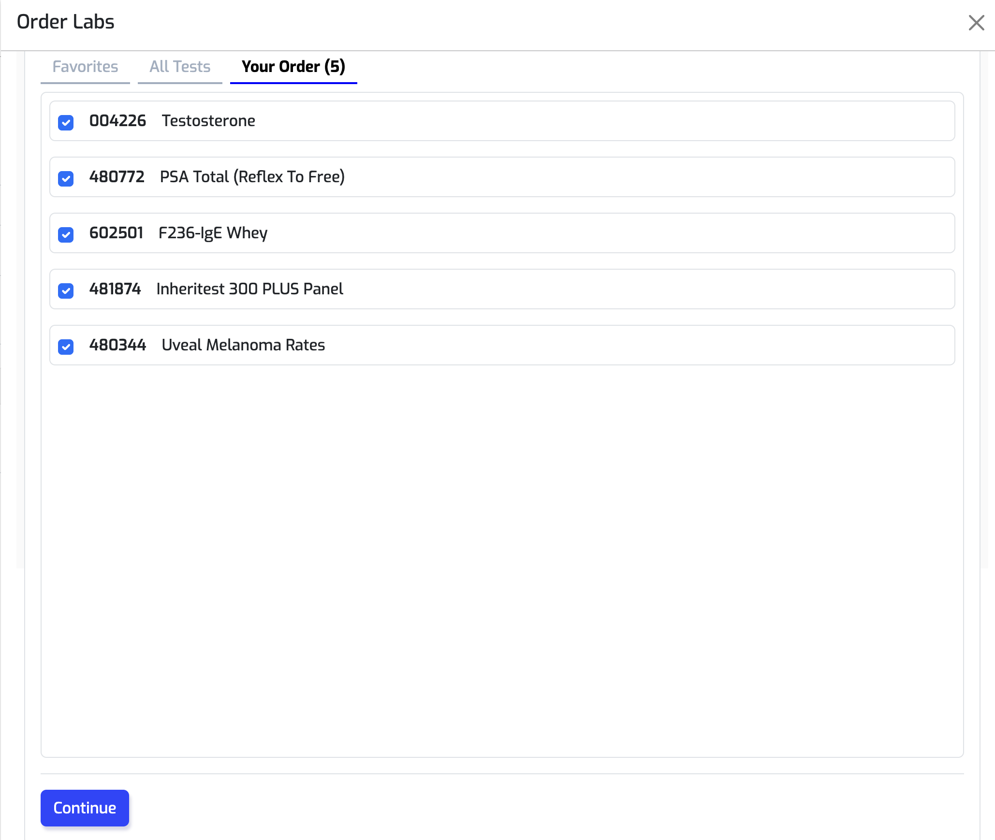This screenshot has width=995, height=840.
Task: Deselect the F236-IgE Whey checkbox
Action: pos(66,234)
